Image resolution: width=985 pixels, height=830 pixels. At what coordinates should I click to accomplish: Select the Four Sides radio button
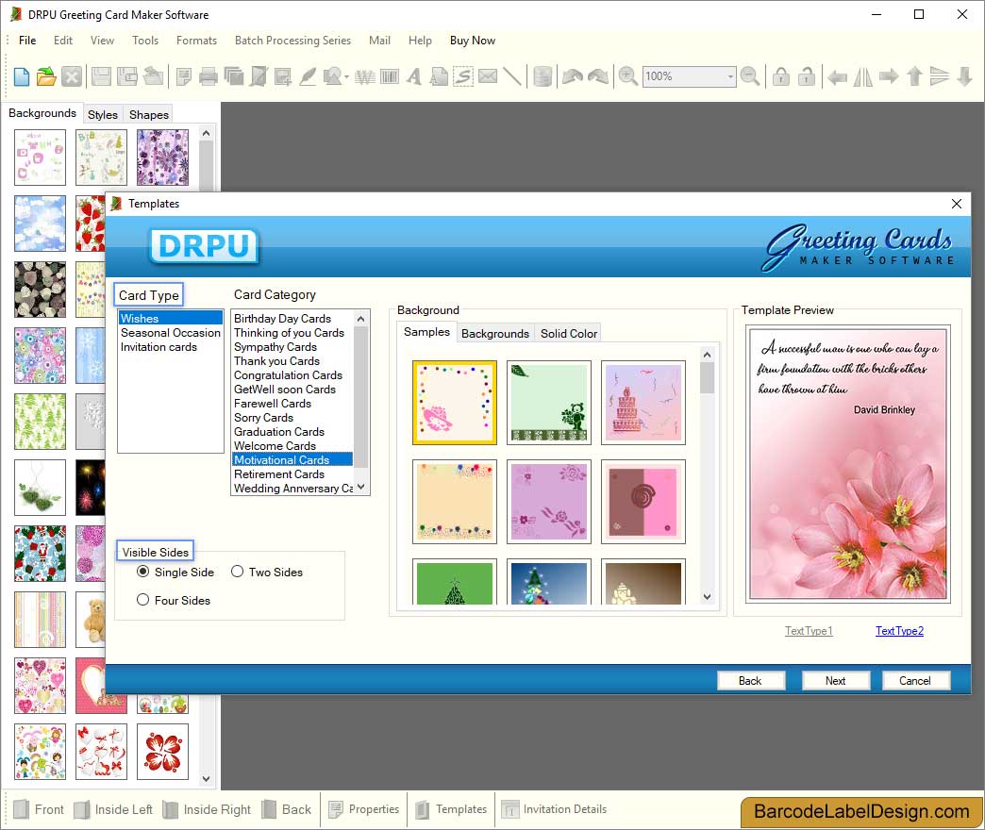point(143,600)
